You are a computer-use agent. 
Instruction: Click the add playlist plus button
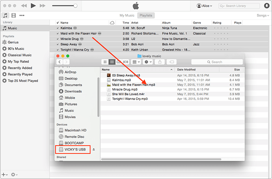coord(4,175)
